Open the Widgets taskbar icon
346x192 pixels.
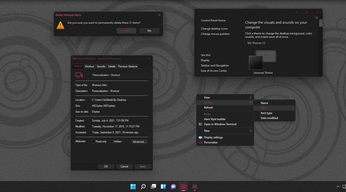click(x=163, y=186)
